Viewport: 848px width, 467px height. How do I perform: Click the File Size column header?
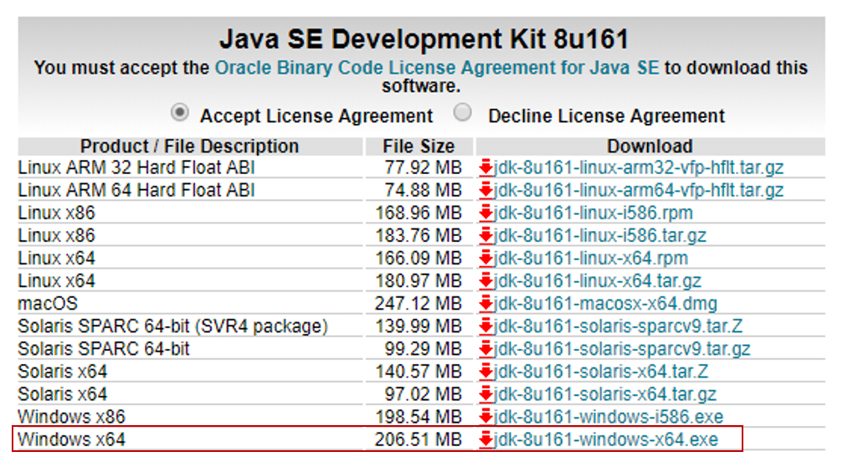coord(419,146)
